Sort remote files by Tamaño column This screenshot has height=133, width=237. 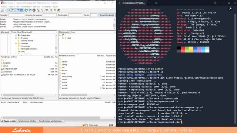pyautogui.click(x=101, y=56)
